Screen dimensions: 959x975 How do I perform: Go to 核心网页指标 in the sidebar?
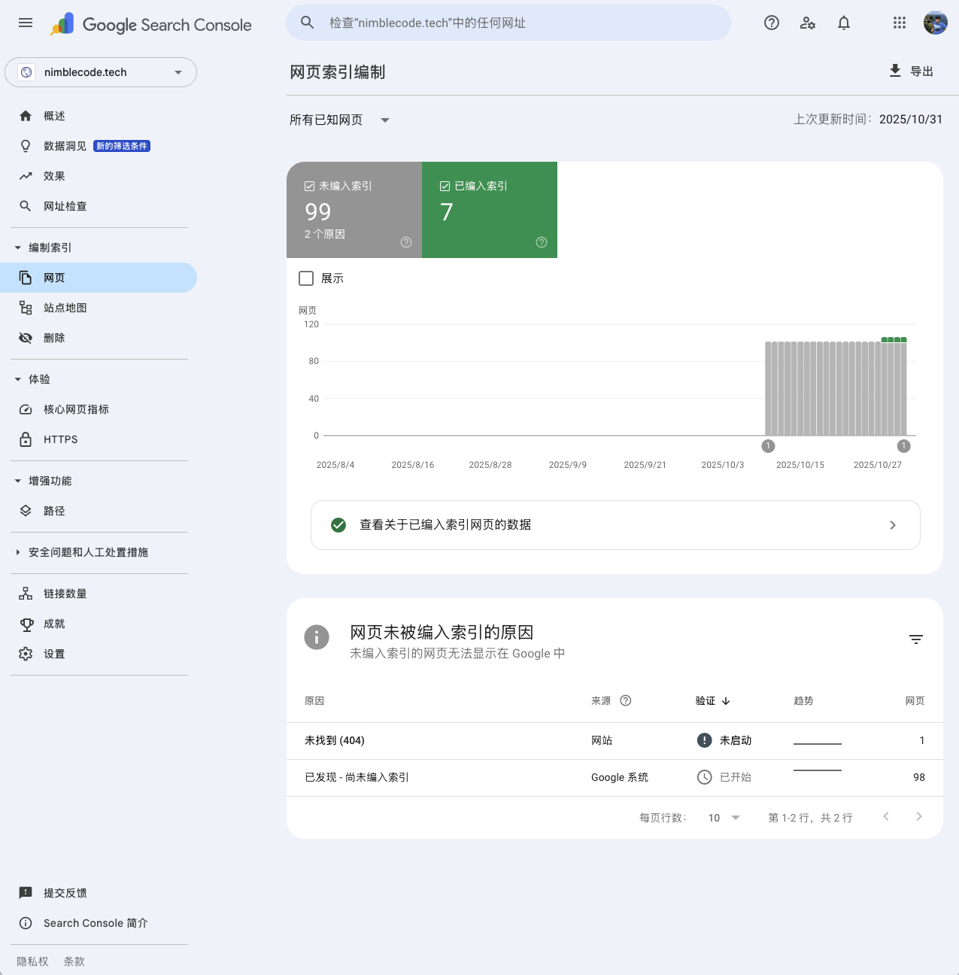(x=76, y=409)
